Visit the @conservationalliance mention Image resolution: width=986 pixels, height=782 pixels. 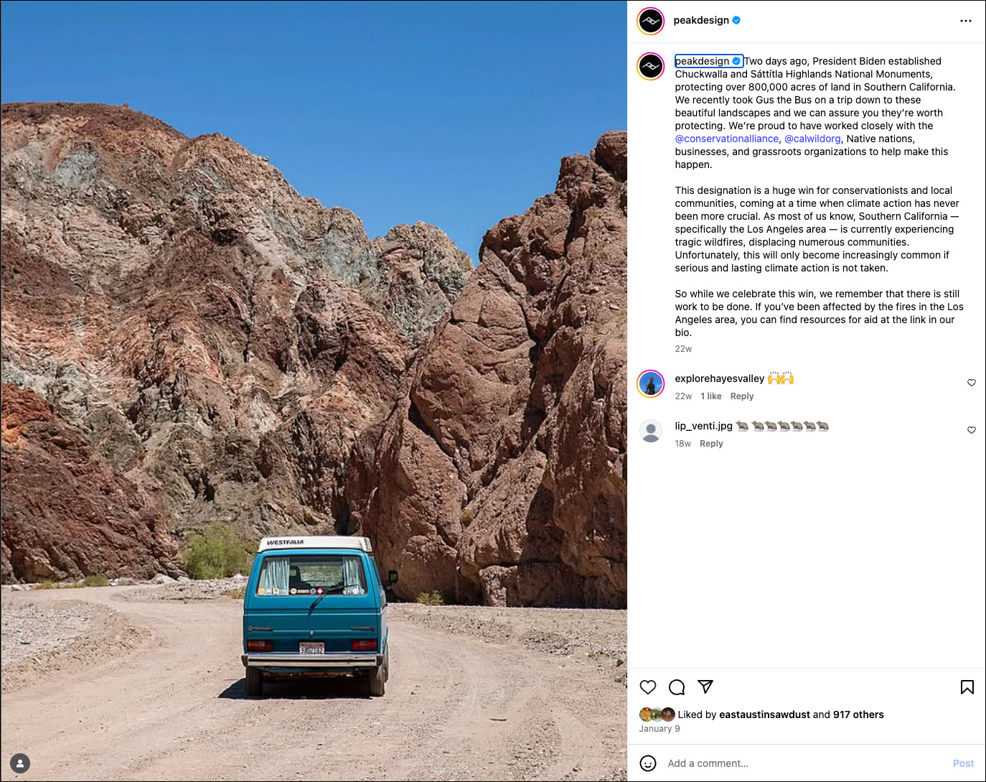click(x=726, y=139)
